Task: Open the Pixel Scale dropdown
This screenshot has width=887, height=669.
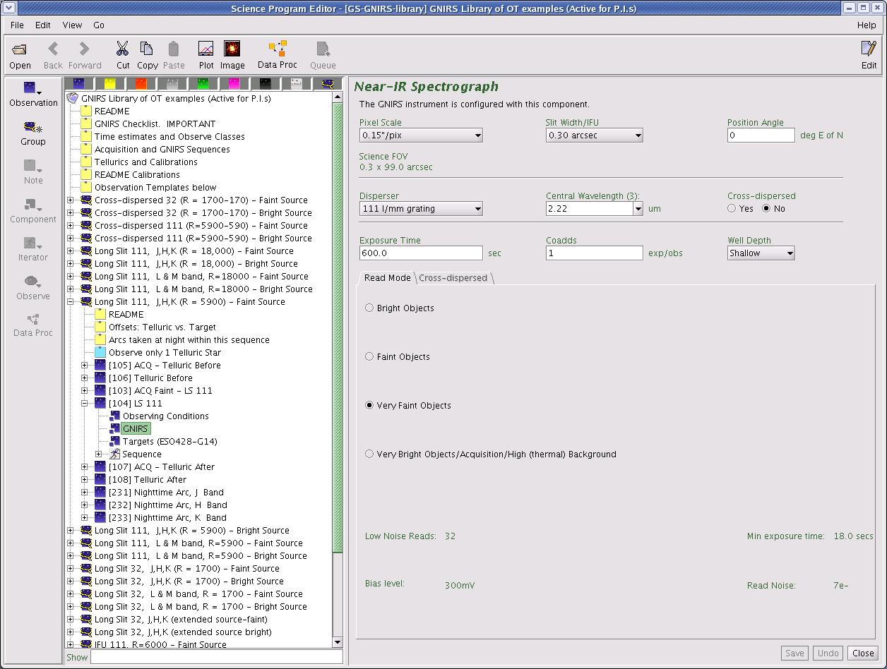Action: (421, 135)
